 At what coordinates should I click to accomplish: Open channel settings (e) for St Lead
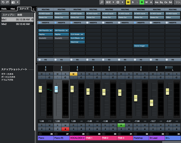coord(161,78)
